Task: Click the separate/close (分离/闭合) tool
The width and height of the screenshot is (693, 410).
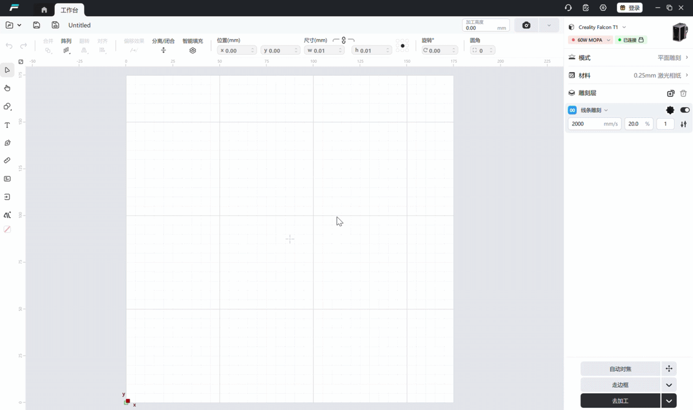Action: coord(164,45)
